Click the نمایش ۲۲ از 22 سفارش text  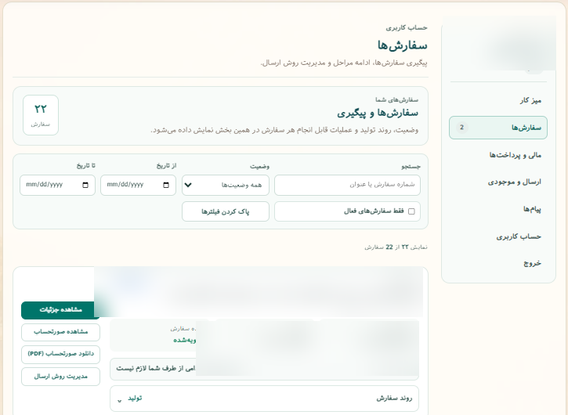pyautogui.click(x=396, y=247)
